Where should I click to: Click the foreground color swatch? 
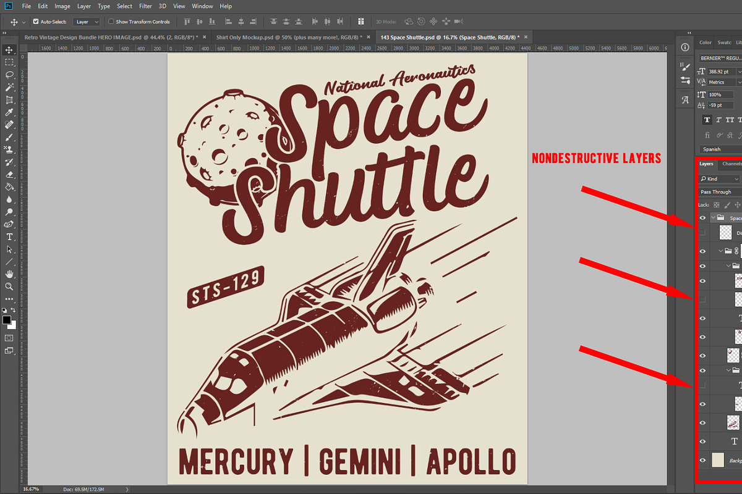tap(7, 320)
